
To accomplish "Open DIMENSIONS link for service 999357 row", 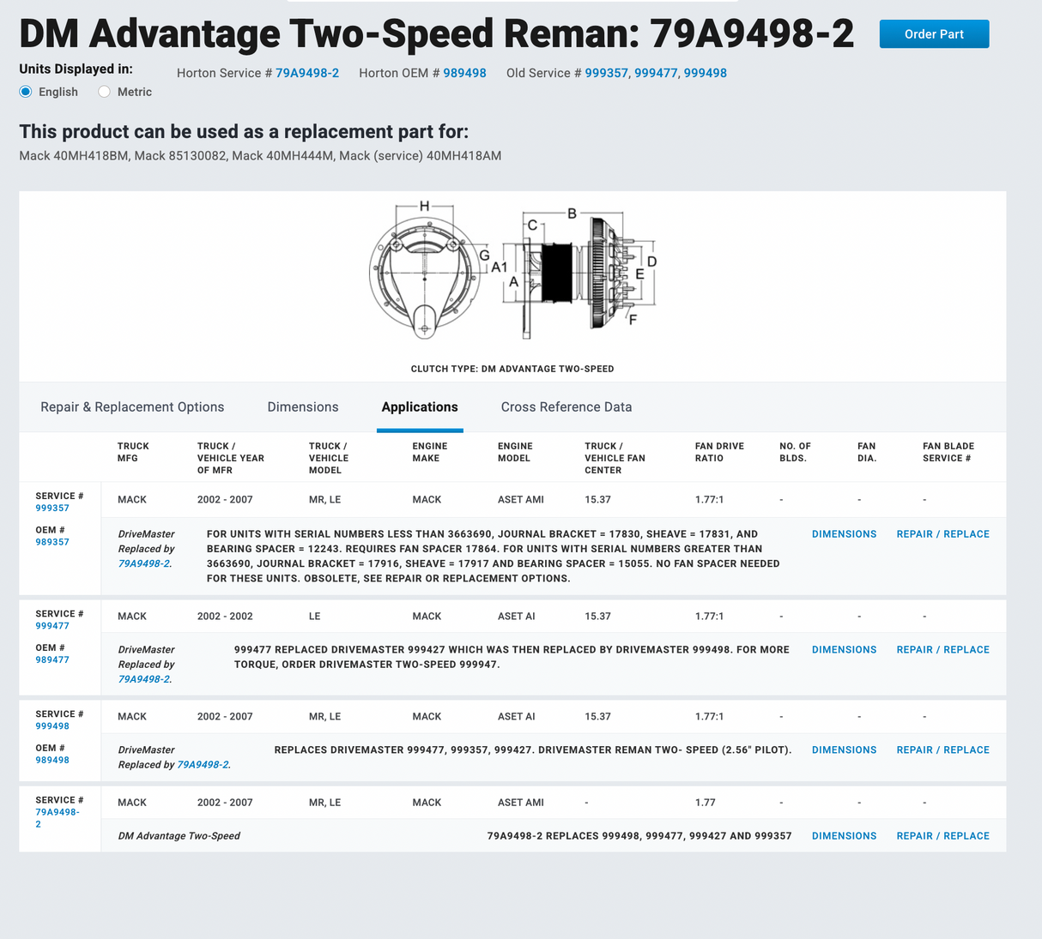I will pyautogui.click(x=844, y=534).
